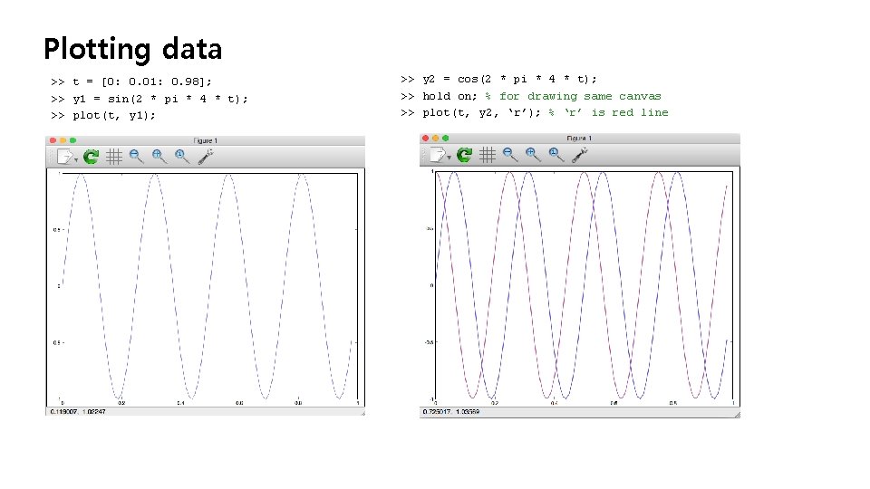The width and height of the screenshot is (870, 489).
Task: Click the zoom 1:1 reset magnifier in left figure
Action: point(182,157)
